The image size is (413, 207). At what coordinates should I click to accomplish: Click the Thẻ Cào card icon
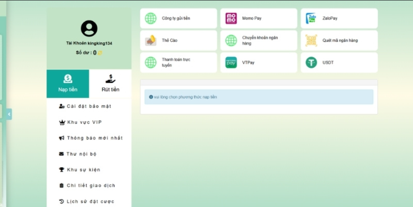coord(151,40)
